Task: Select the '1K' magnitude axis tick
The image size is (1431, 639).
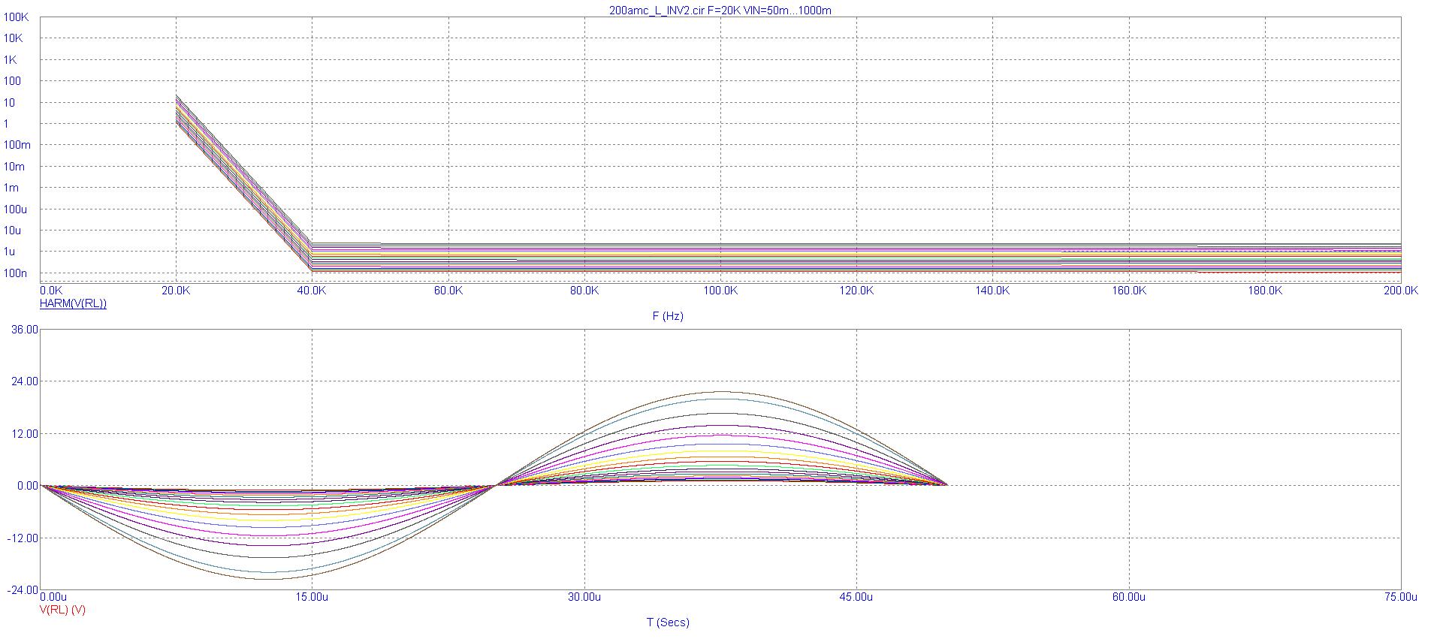Action: [11, 59]
